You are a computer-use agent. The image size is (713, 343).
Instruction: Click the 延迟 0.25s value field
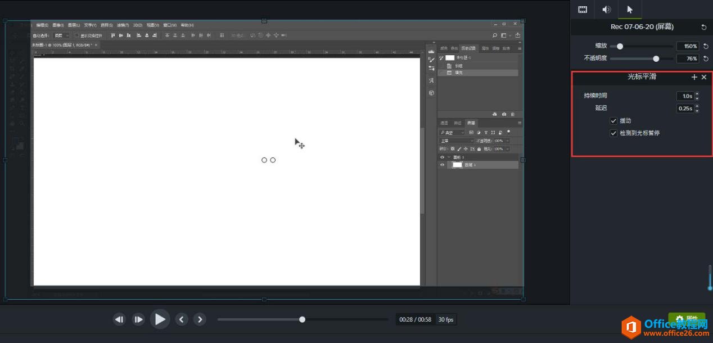pos(684,109)
